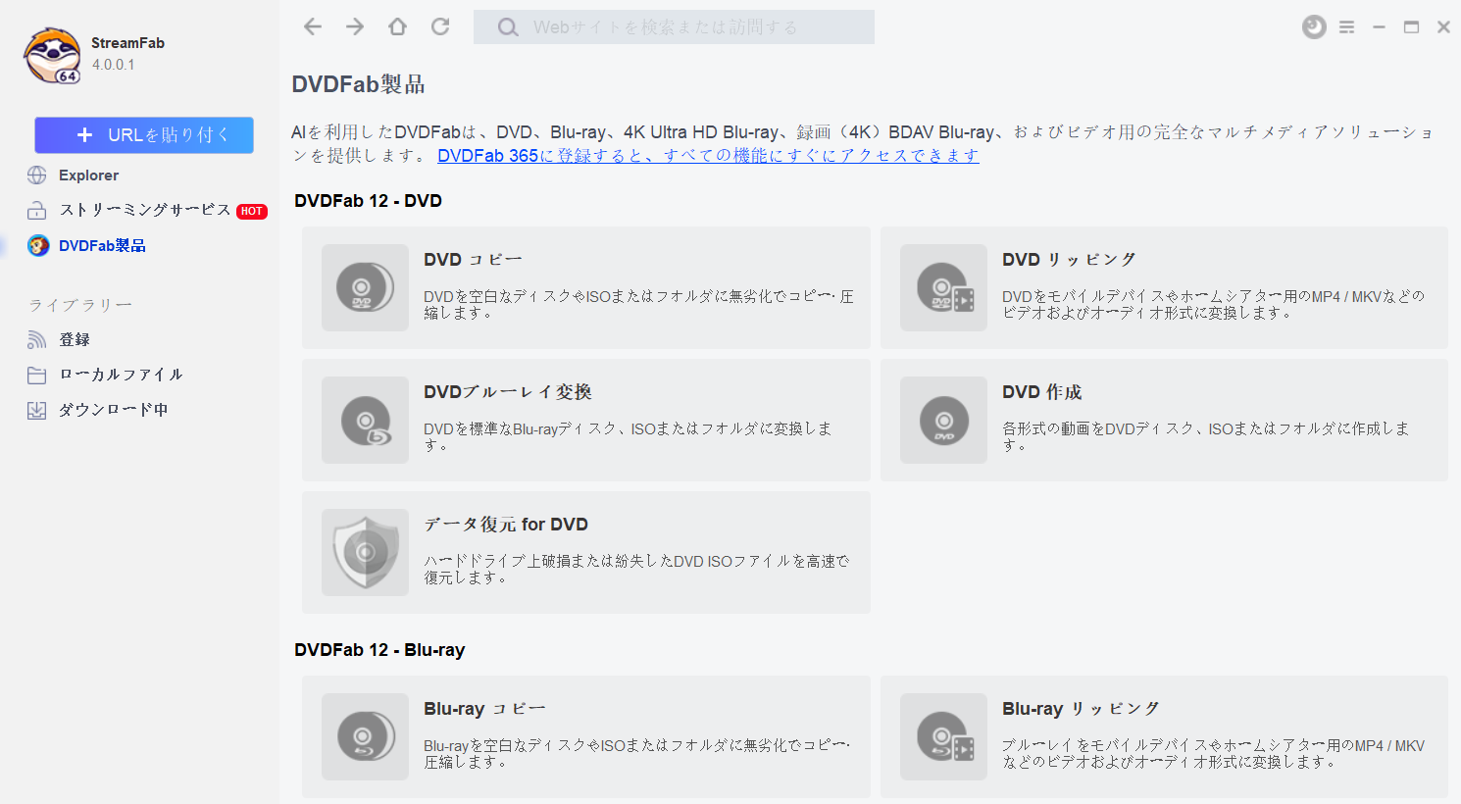Click the ライブラリー section label
1461x804 pixels.
point(80,305)
